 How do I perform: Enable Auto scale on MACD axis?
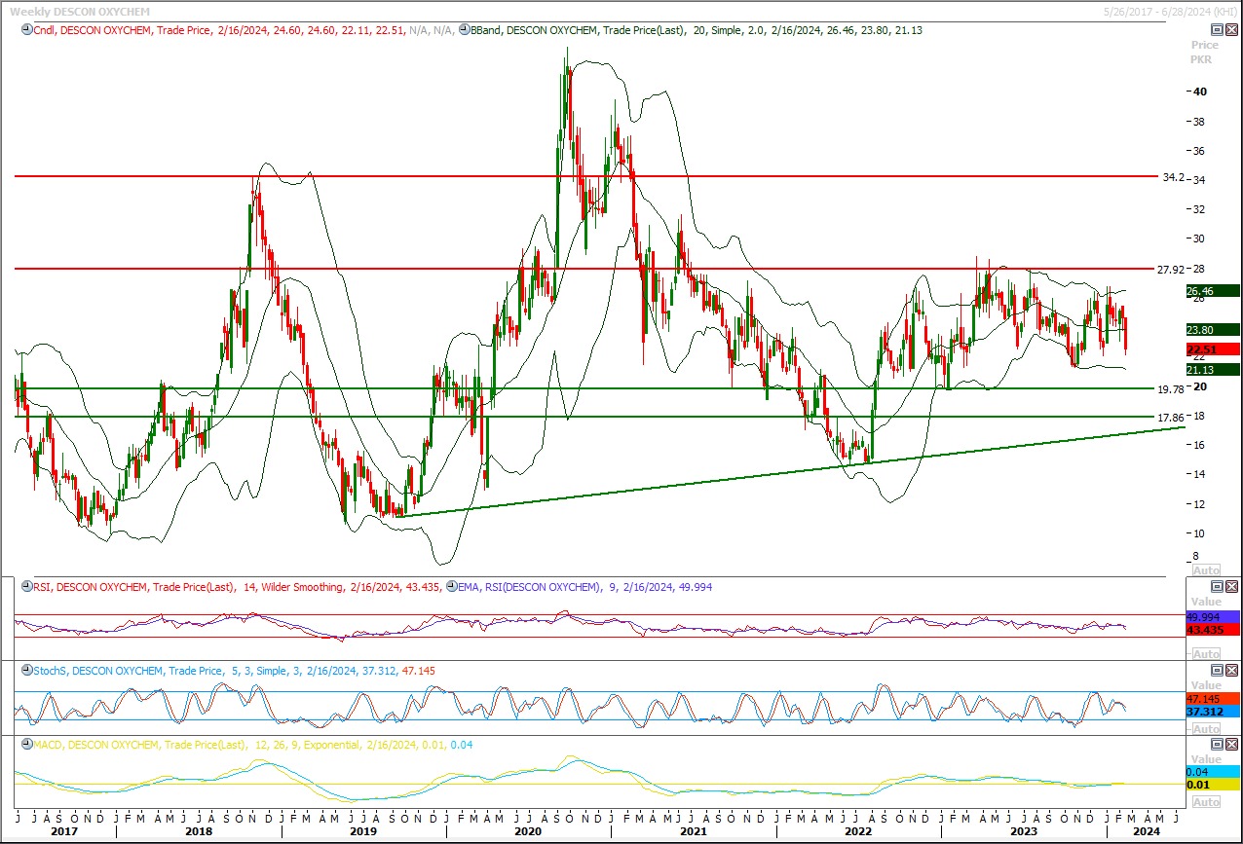pyautogui.click(x=1206, y=802)
